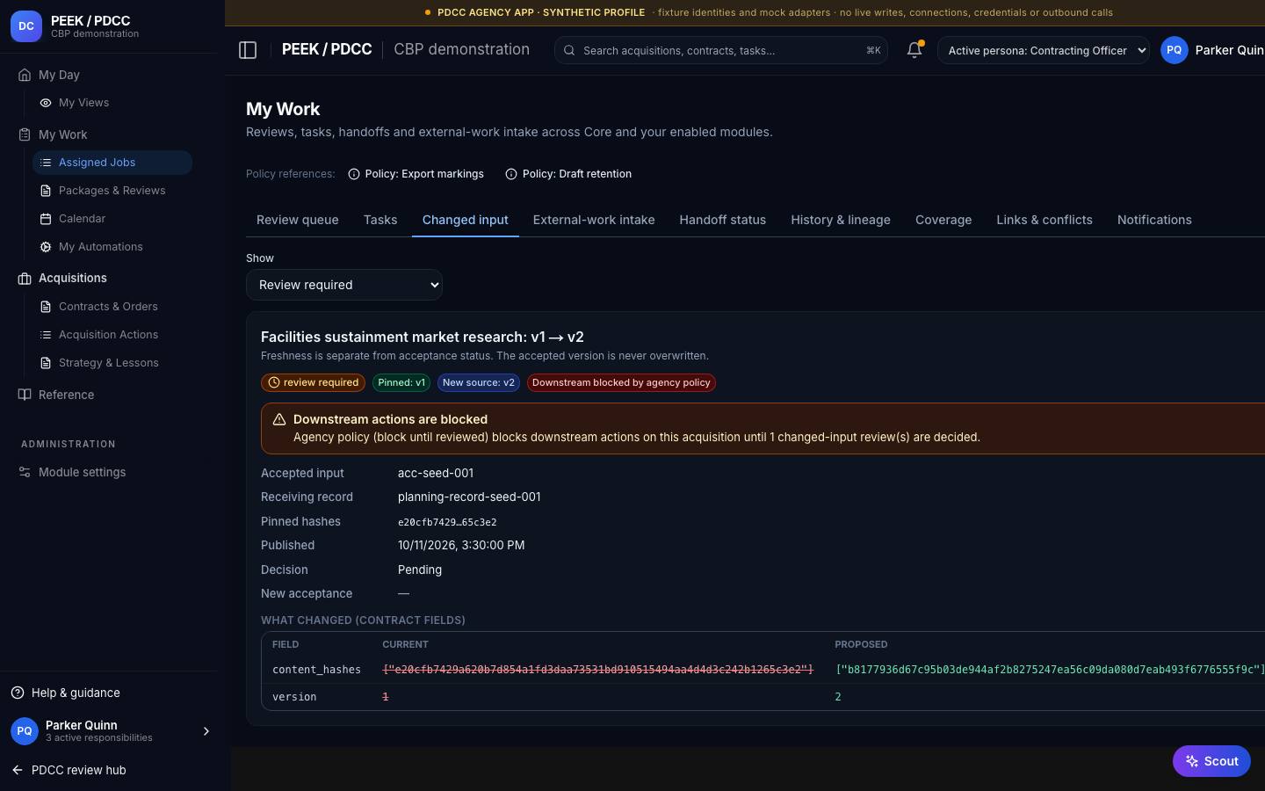Open the Active persona dropdown

[x=1044, y=50]
